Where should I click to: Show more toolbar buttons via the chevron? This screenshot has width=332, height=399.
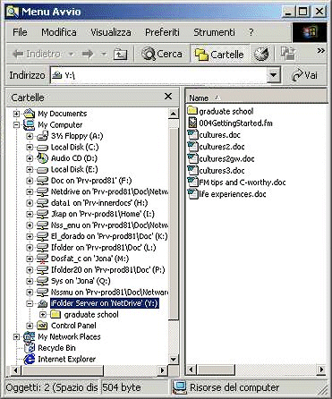[320, 51]
